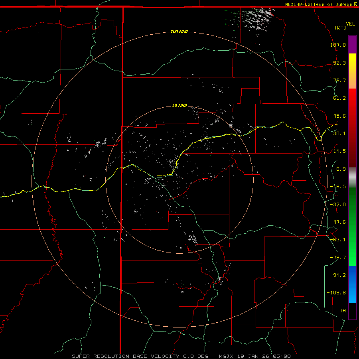The width and height of the screenshot is (359, 359).
Task: Select the 107.8 legend value
Action: point(338,45)
